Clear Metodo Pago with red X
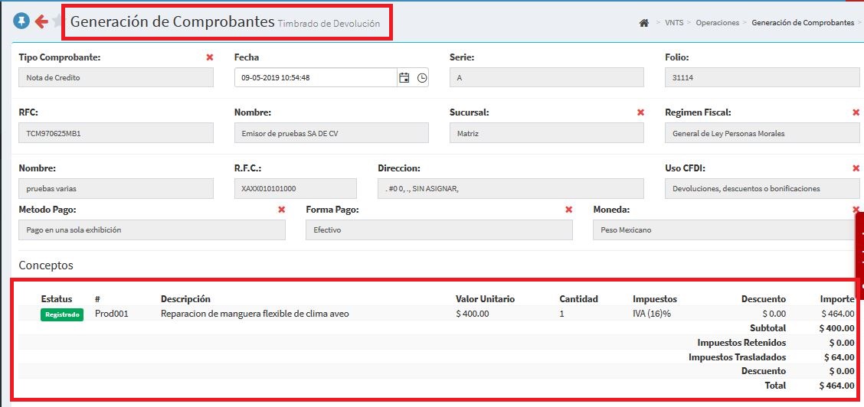Image resolution: width=864 pixels, height=407 pixels. [x=281, y=210]
